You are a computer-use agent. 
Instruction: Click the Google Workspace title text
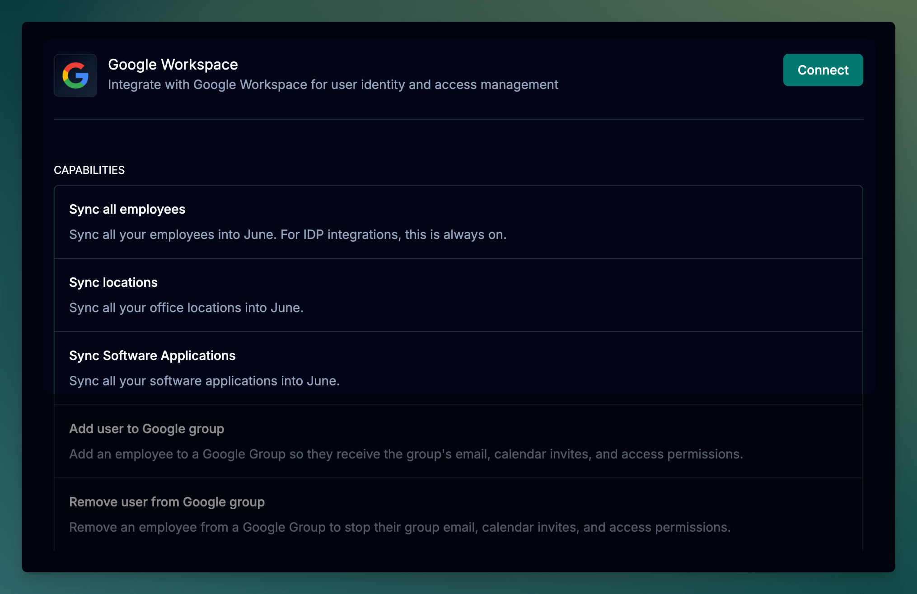tap(173, 64)
